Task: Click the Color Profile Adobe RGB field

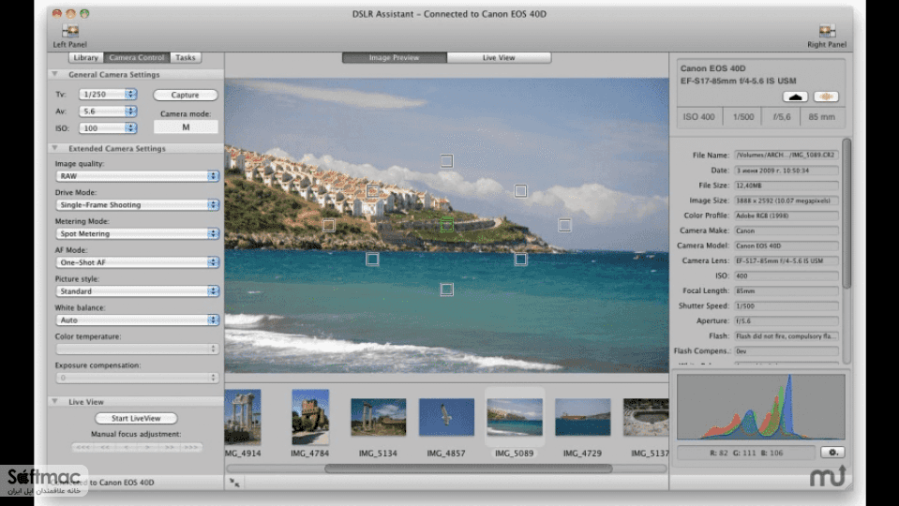Action: [x=787, y=216]
